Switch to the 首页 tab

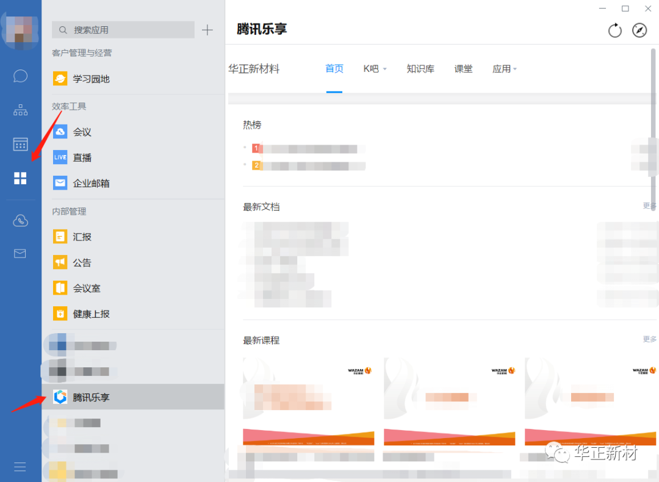(x=334, y=68)
